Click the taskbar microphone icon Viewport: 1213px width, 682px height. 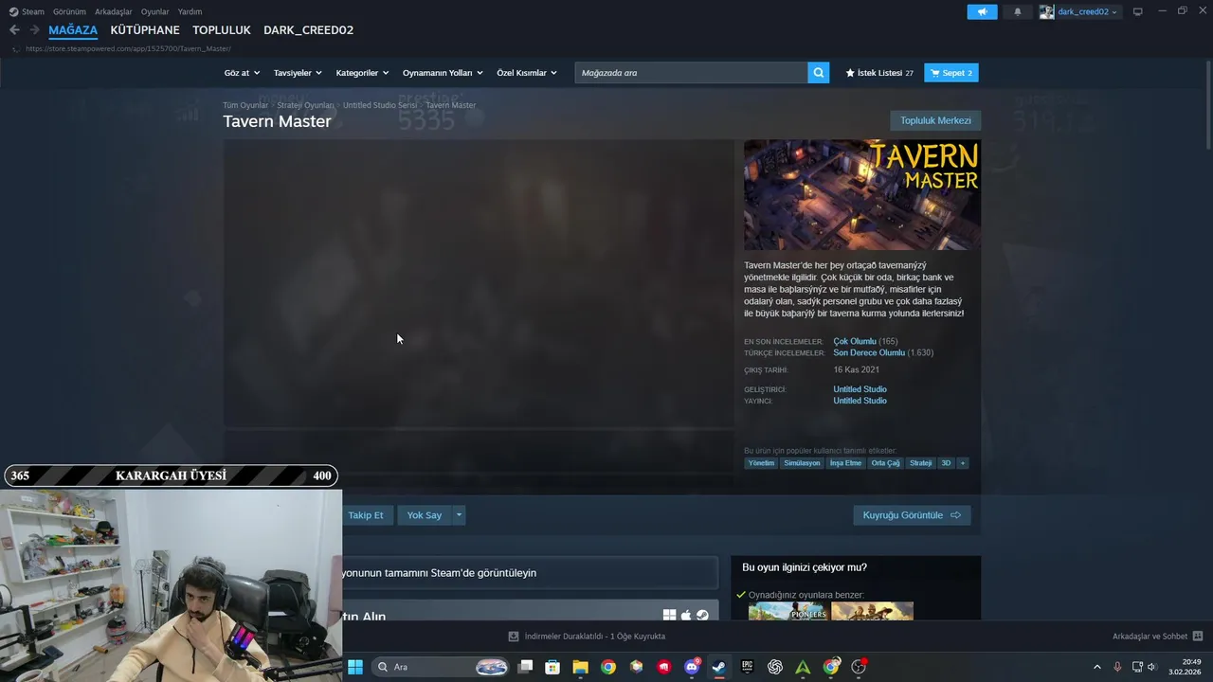coord(1117,667)
